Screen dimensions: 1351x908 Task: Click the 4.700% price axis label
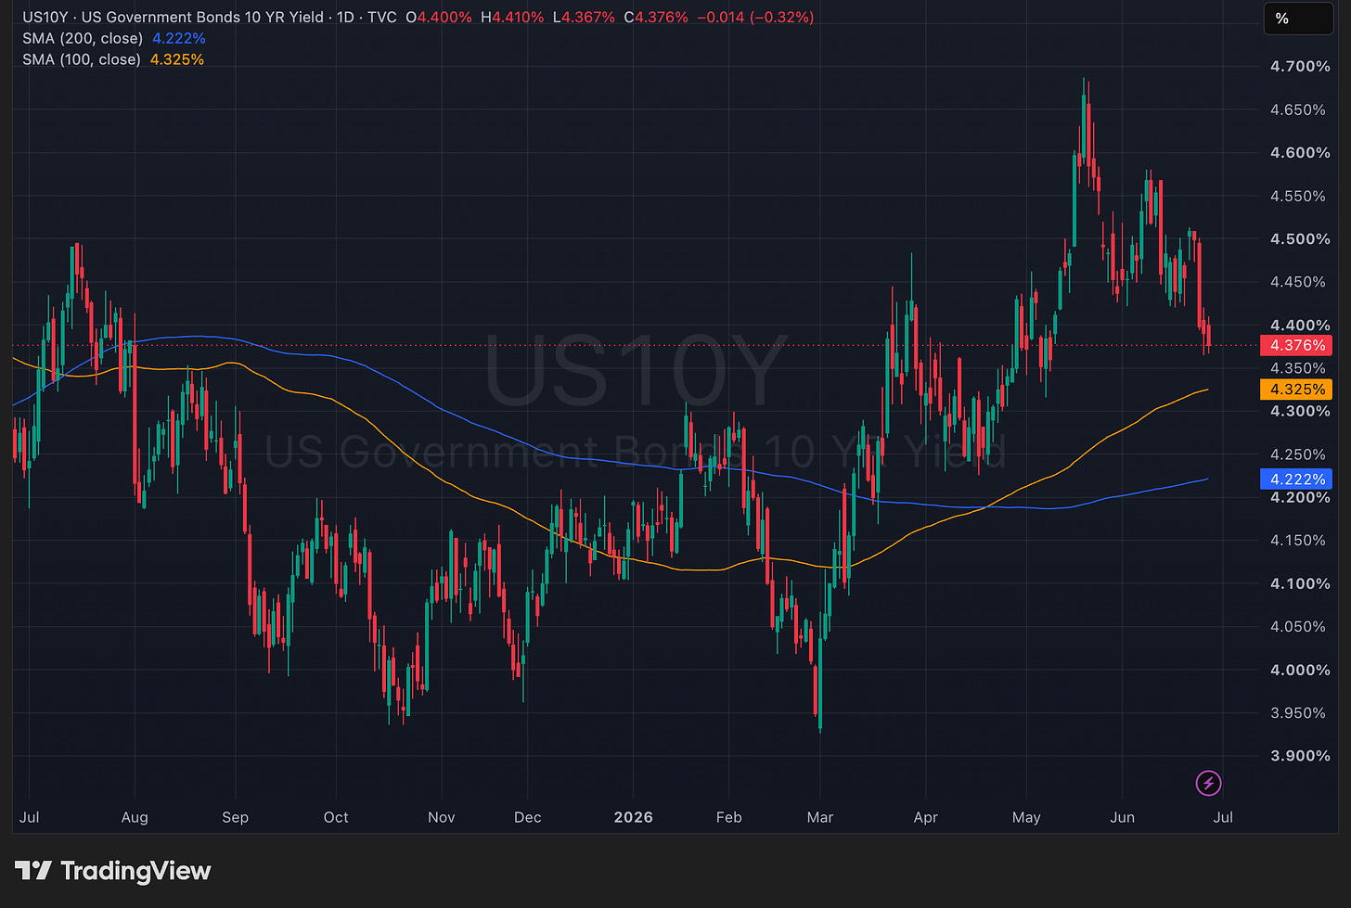[x=1300, y=66]
